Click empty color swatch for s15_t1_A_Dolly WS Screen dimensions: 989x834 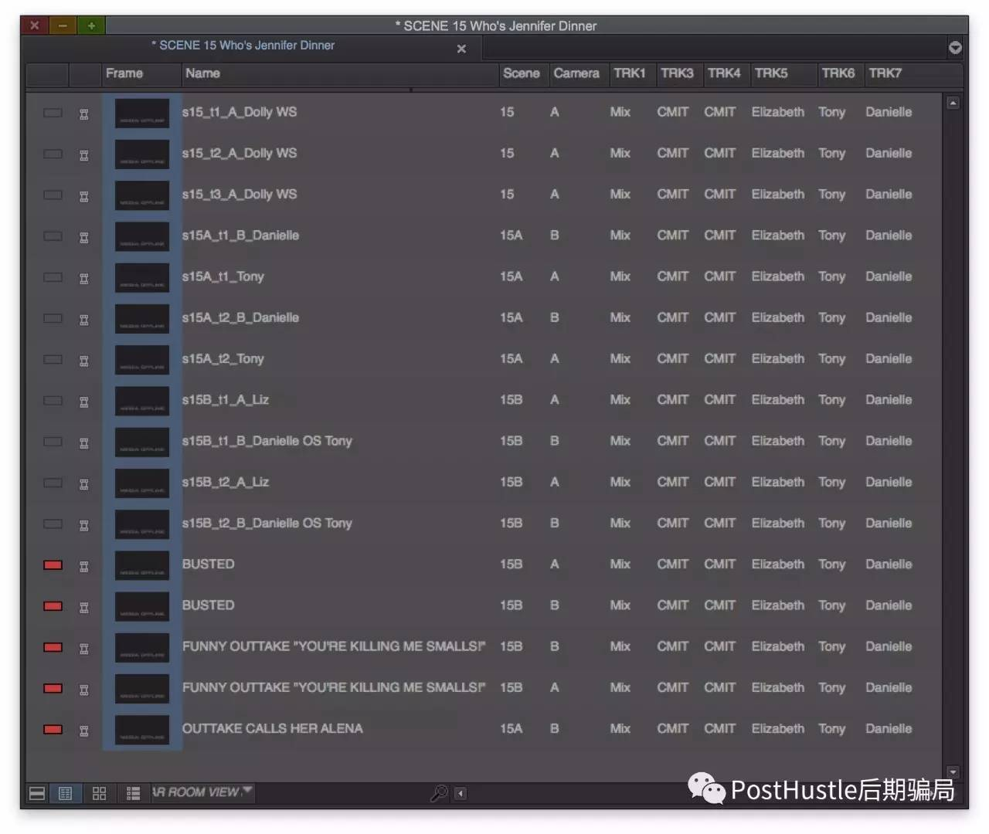[x=53, y=113]
